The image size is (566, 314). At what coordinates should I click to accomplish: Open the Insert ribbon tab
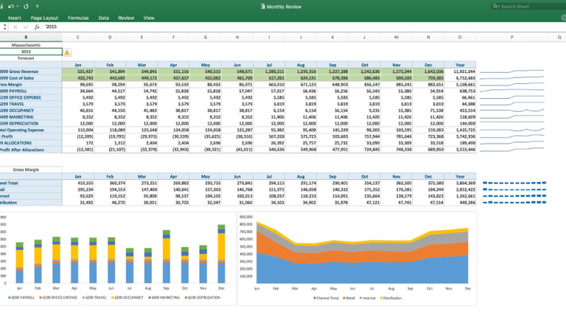[x=14, y=18]
